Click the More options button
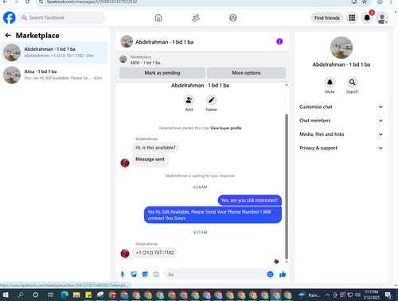This screenshot has width=398, height=301. pyautogui.click(x=246, y=73)
